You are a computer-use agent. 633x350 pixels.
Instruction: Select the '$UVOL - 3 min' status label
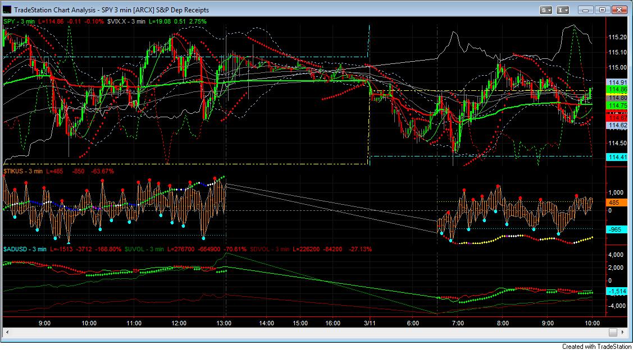144,250
